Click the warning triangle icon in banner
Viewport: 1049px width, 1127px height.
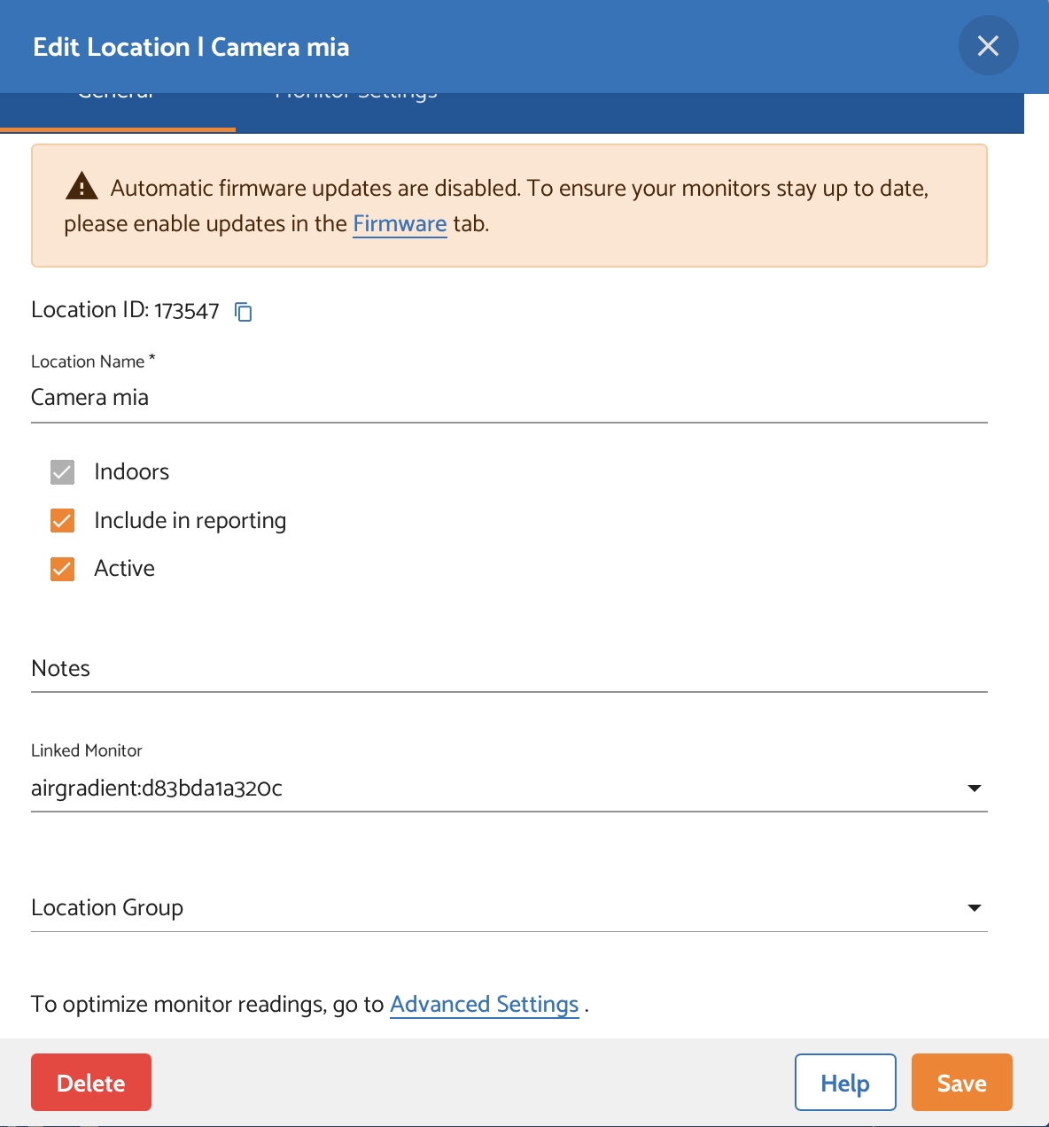click(82, 187)
